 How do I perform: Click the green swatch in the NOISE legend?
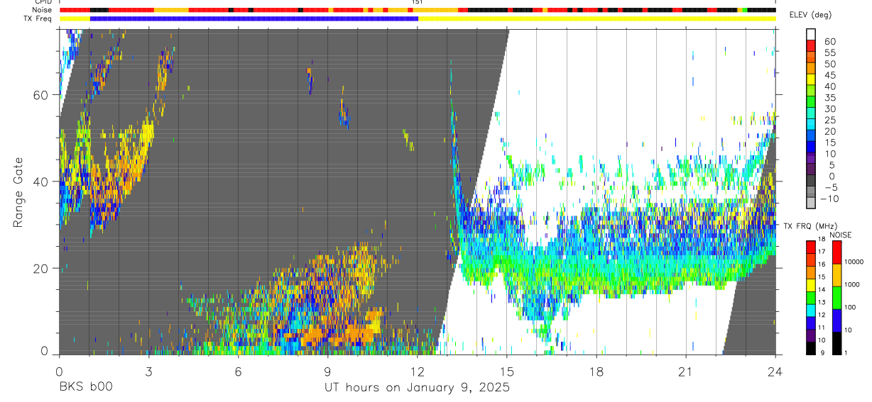coord(836,298)
